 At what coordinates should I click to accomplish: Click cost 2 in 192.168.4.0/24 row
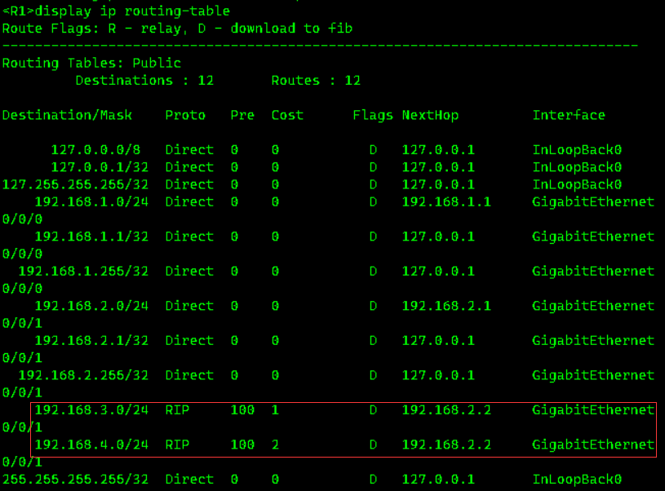pyautogui.click(x=275, y=445)
